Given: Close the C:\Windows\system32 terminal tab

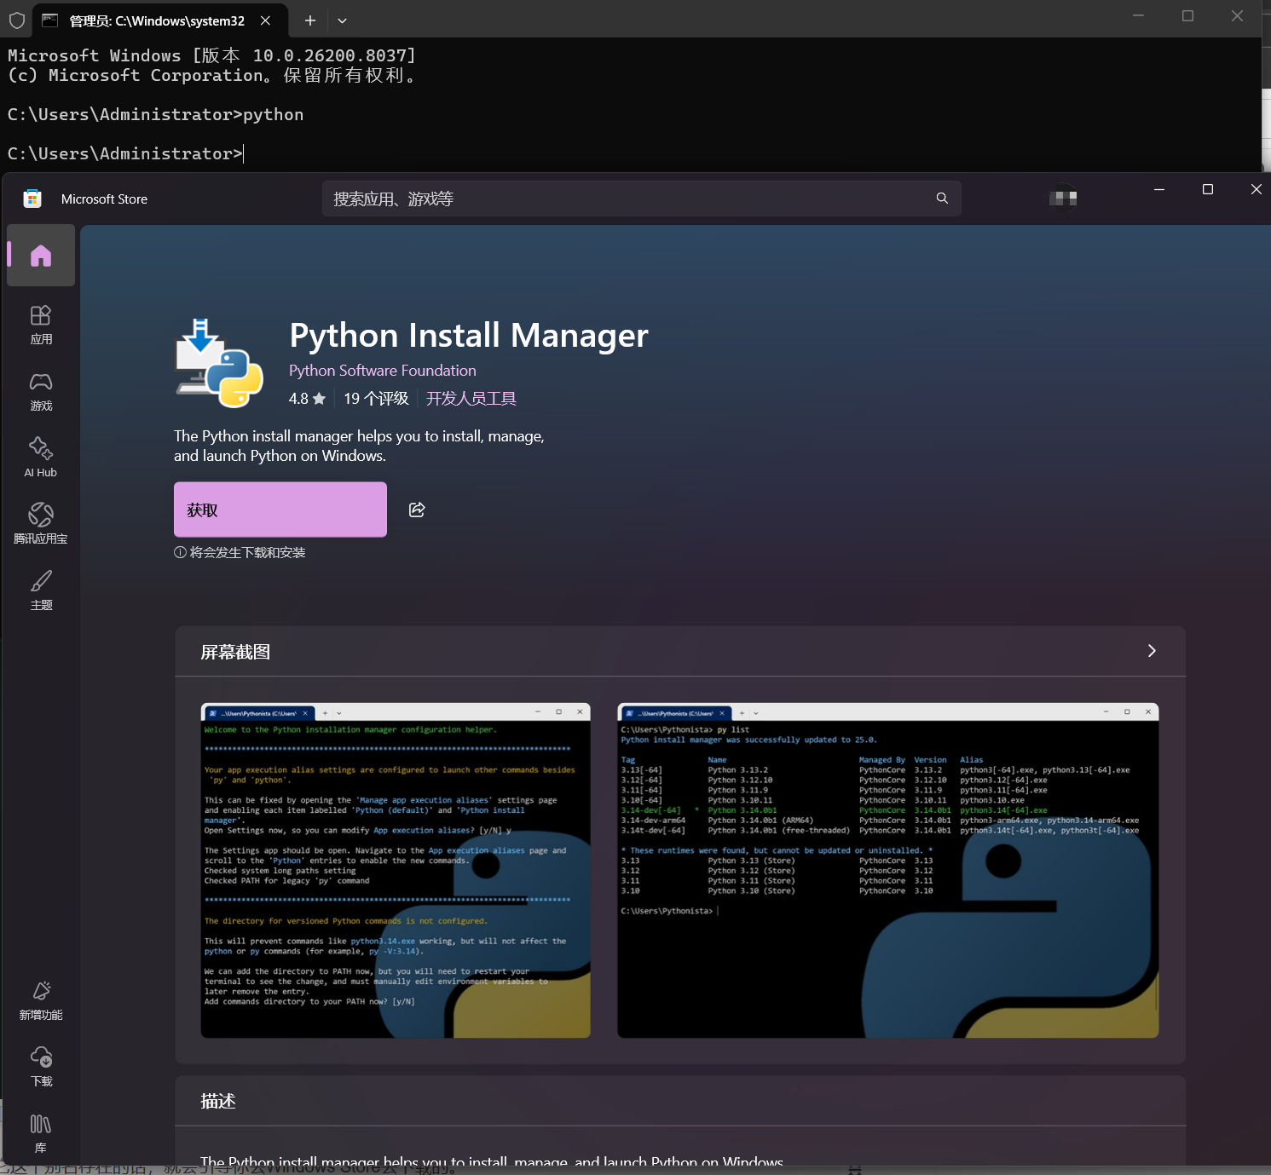Looking at the screenshot, I should [266, 20].
